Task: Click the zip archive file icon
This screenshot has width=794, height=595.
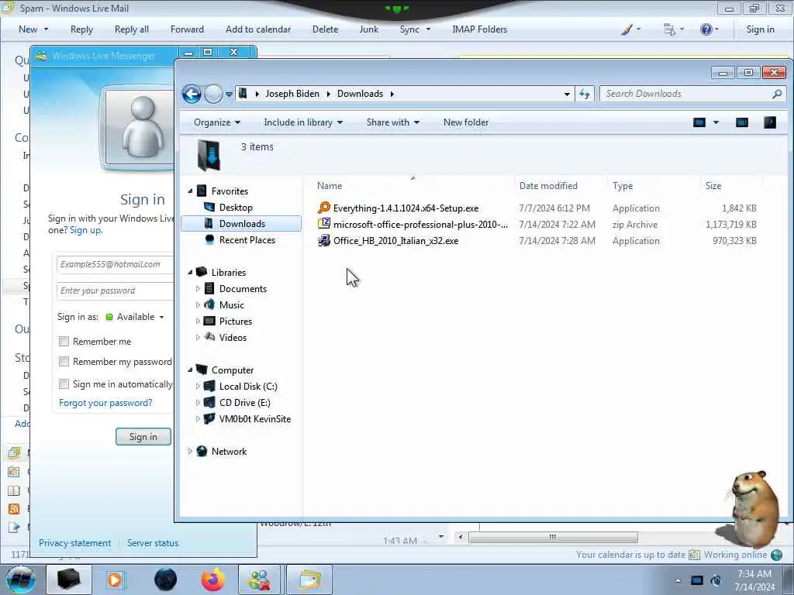Action: 324,224
